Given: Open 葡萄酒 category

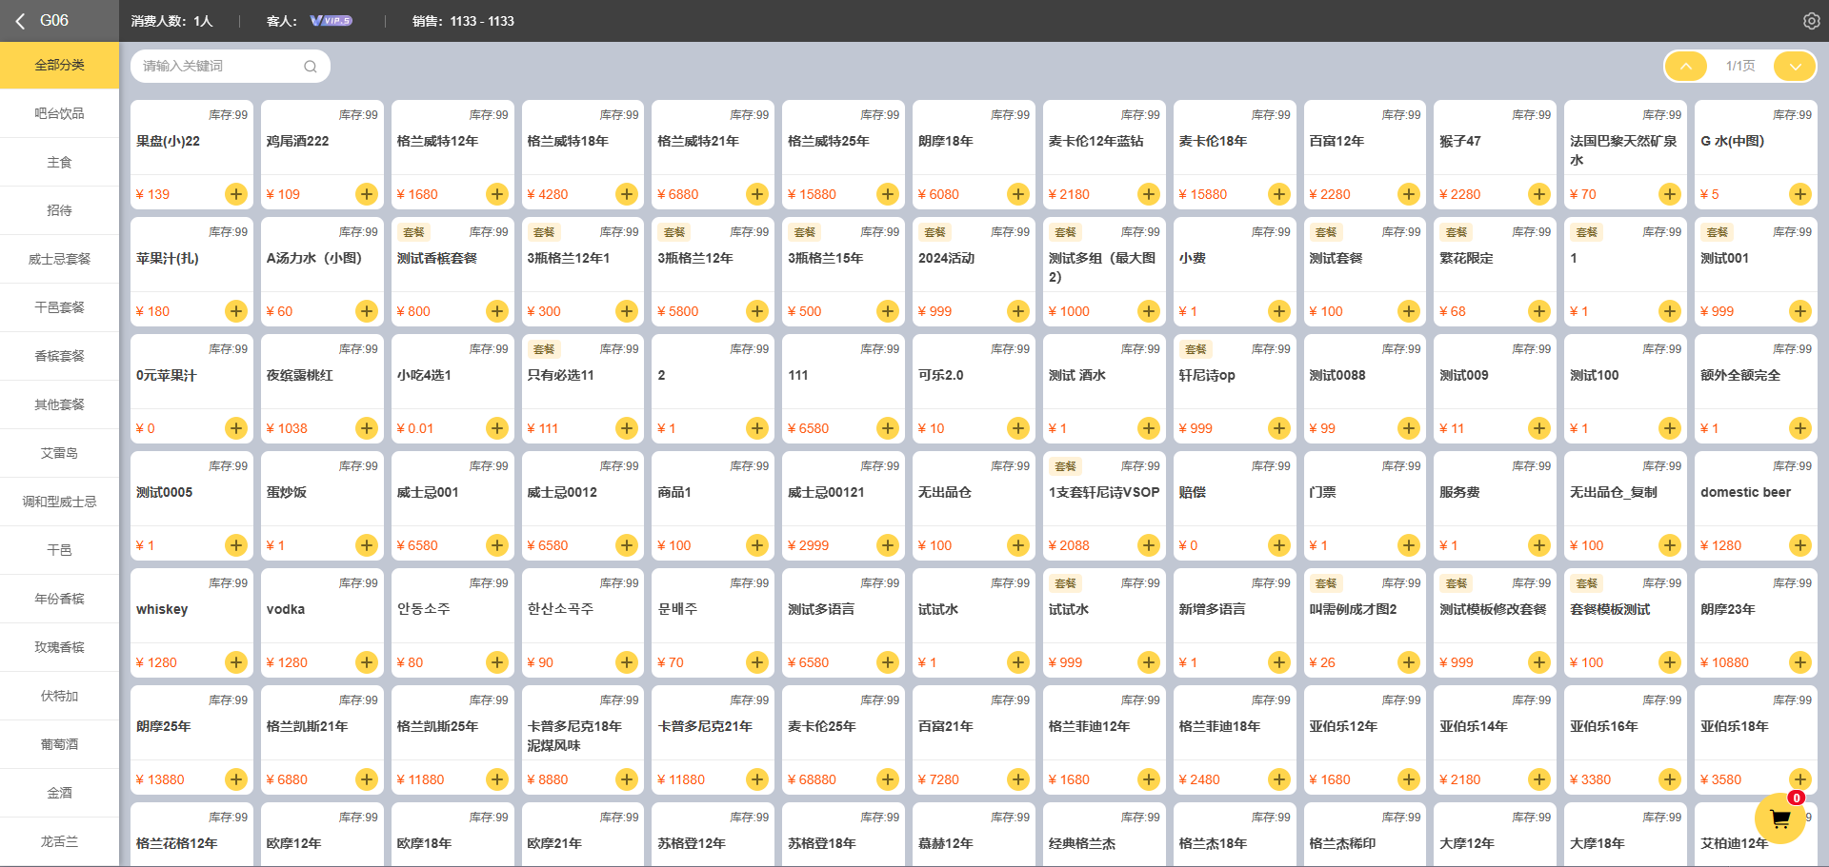Looking at the screenshot, I should pos(59,744).
